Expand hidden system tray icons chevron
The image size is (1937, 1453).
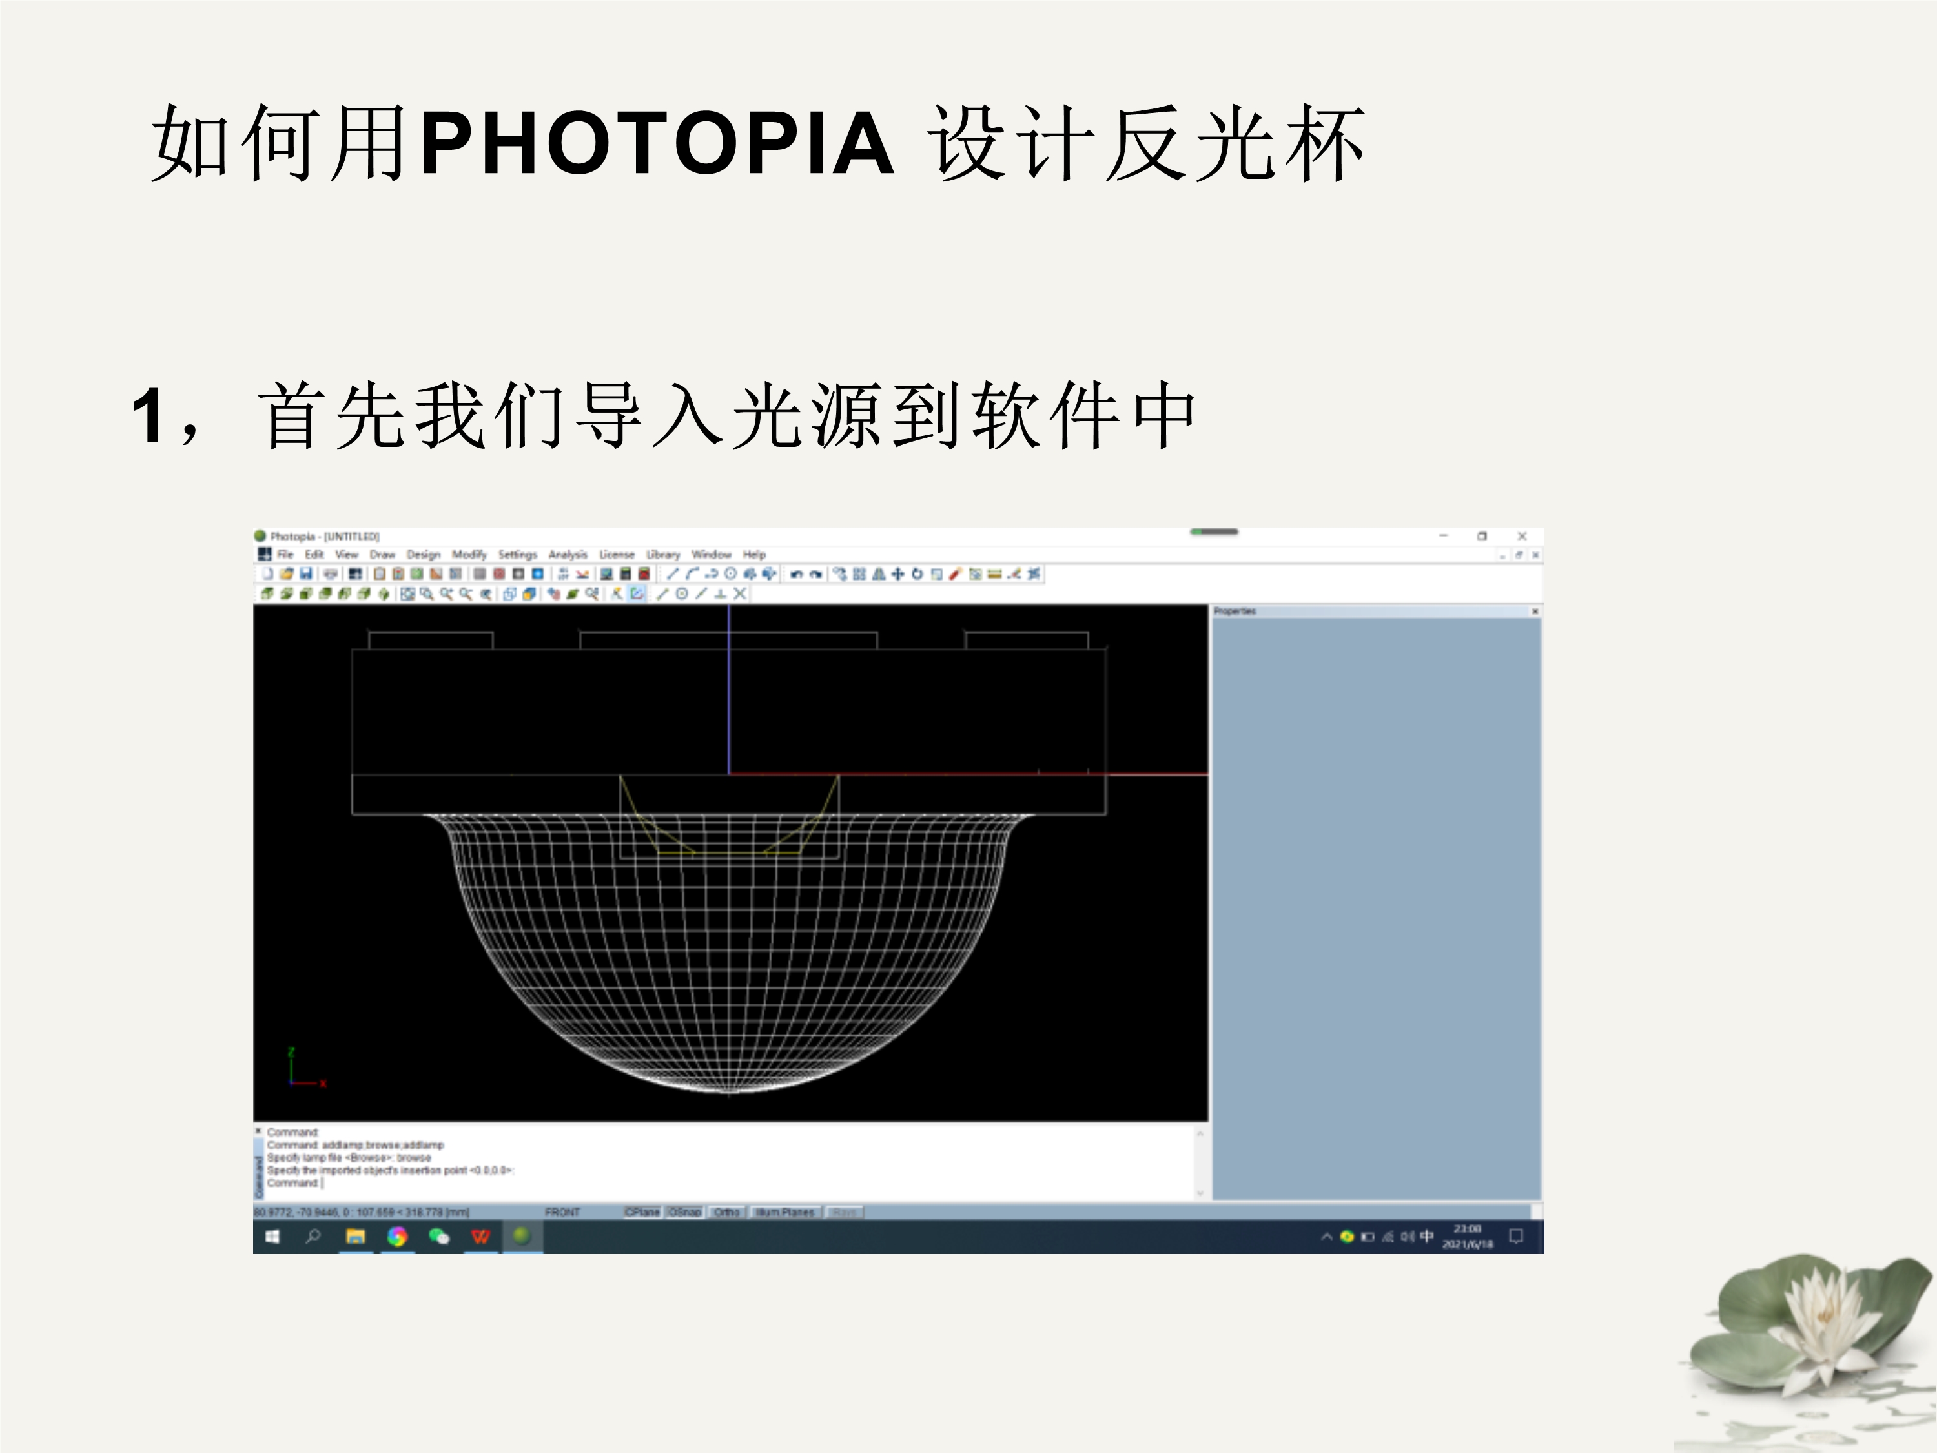[x=1327, y=1237]
